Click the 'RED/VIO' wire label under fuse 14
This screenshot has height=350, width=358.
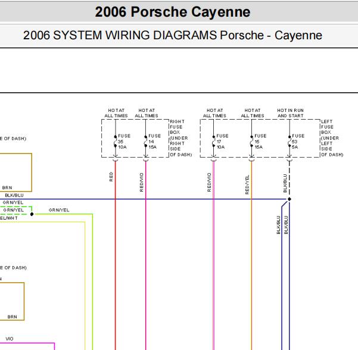coord(142,182)
